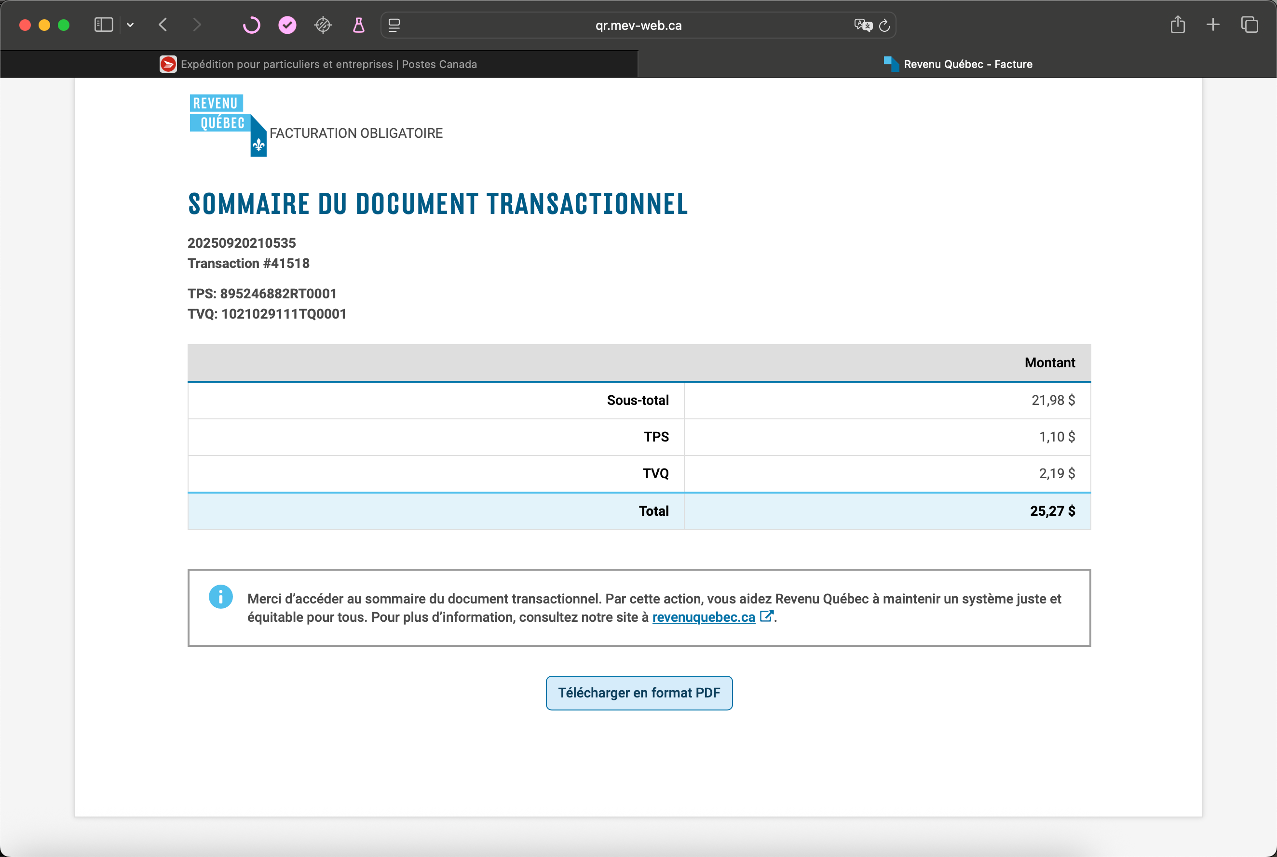Open a new tab with plus icon
The width and height of the screenshot is (1277, 857).
coord(1212,25)
